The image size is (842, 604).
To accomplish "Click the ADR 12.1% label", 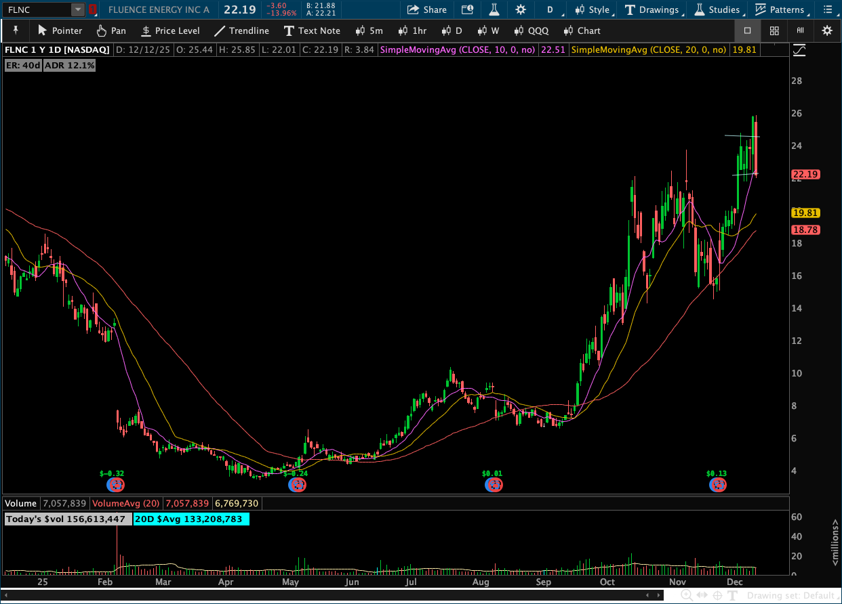I will 70,66.
